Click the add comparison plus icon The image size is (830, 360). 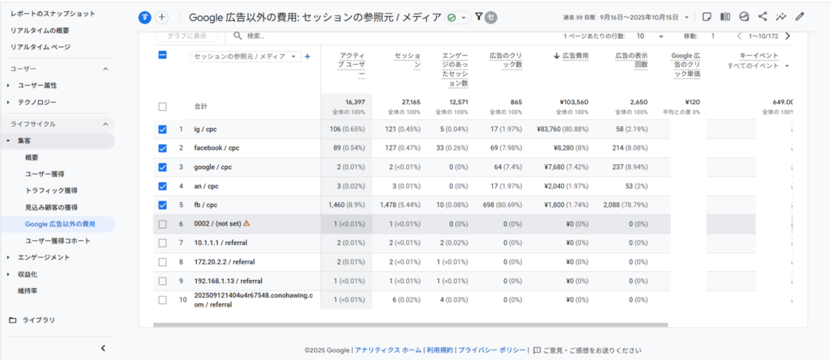(161, 17)
